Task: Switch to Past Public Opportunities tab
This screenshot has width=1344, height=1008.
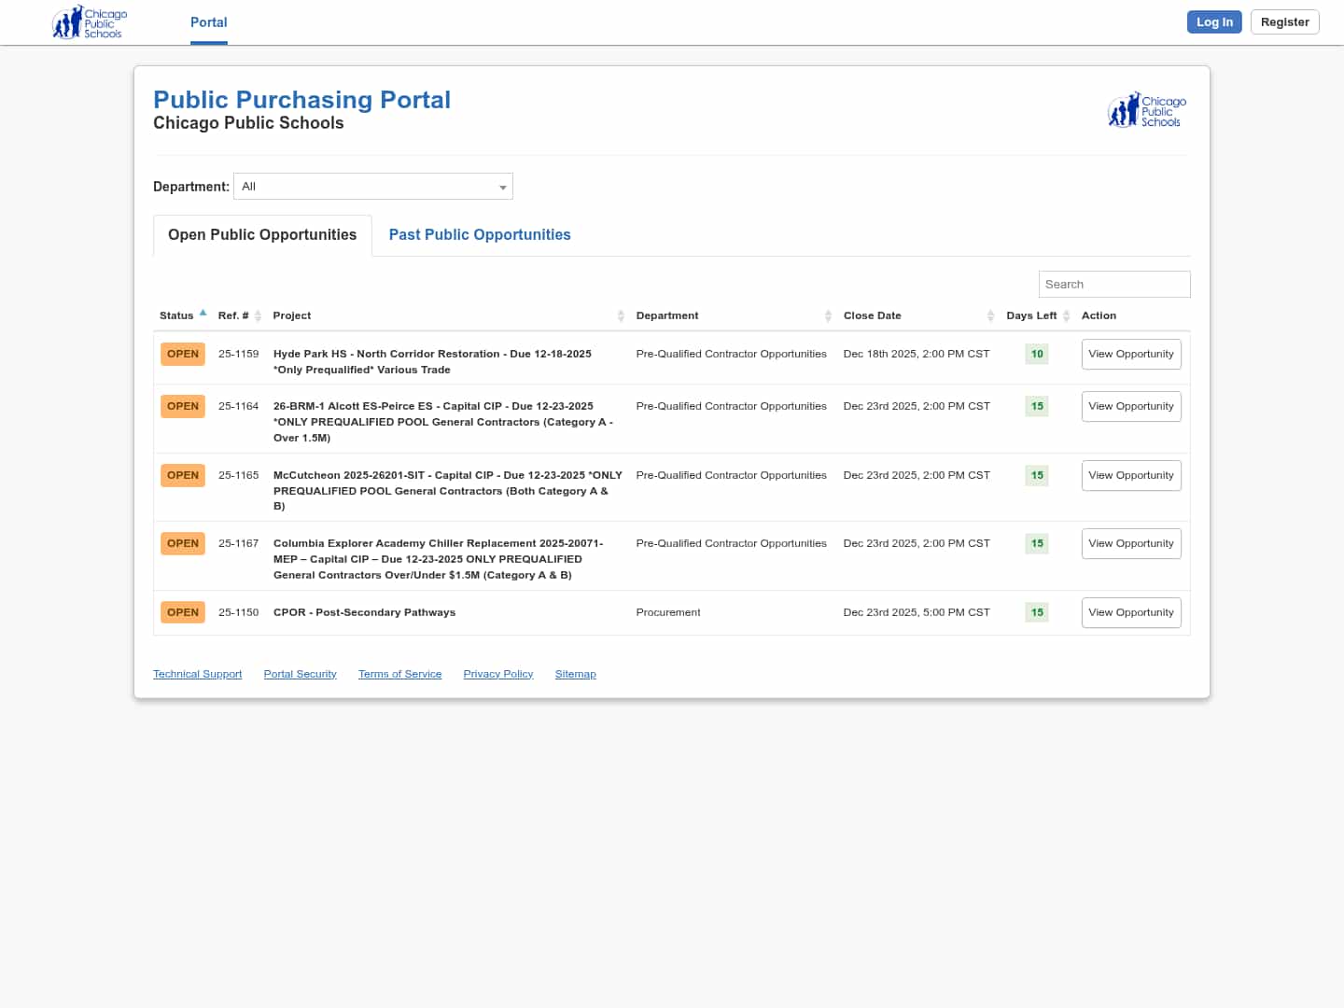Action: tap(480, 235)
